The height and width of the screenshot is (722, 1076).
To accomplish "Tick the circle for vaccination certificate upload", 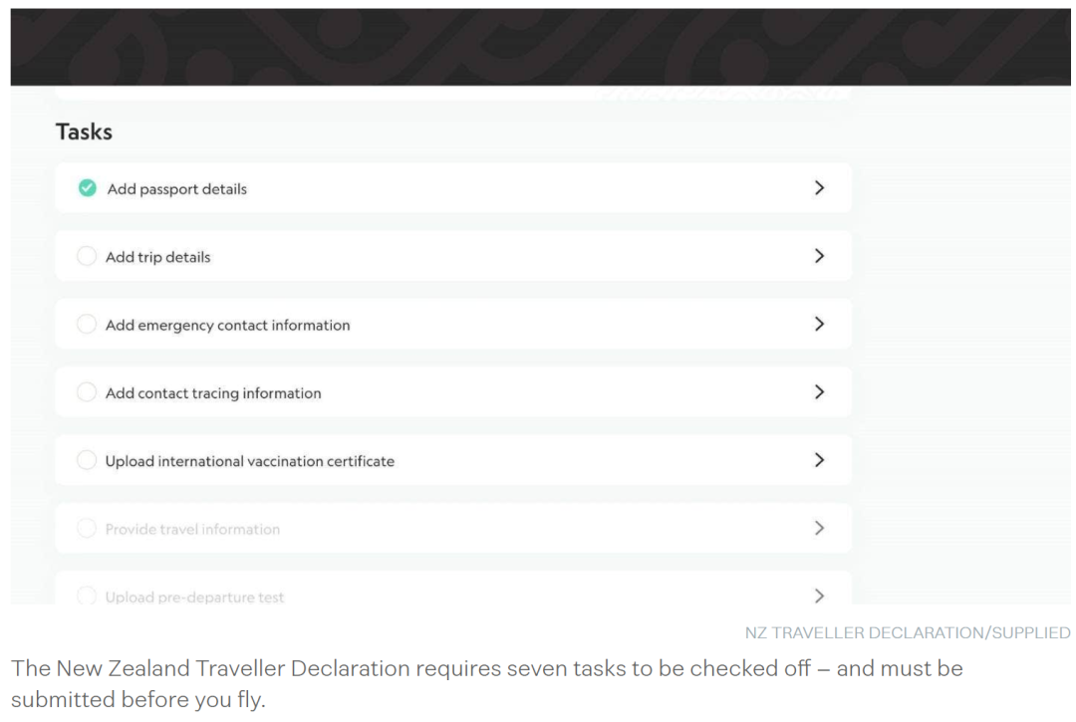I will pyautogui.click(x=87, y=459).
